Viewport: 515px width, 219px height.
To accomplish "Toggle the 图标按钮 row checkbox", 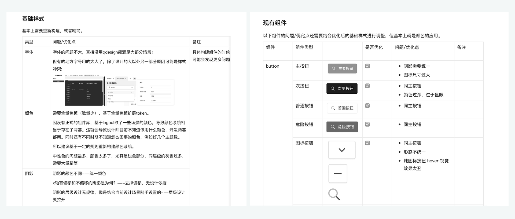I will click(367, 143).
